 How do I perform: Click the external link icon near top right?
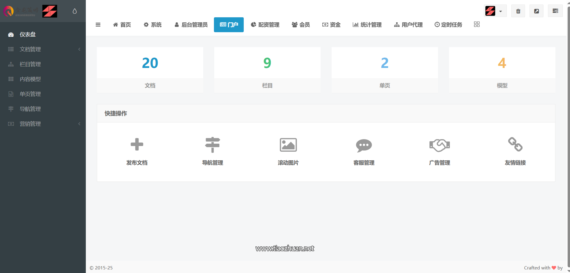click(x=536, y=11)
